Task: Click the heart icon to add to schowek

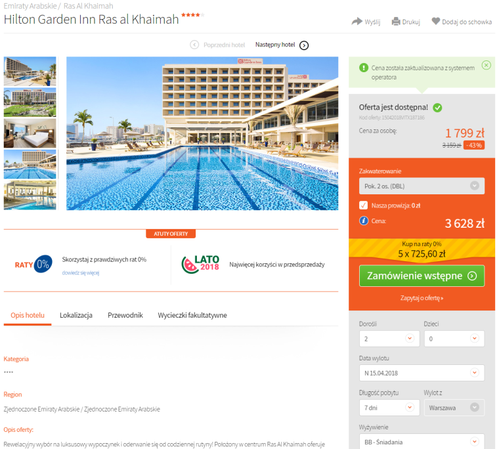Action: pos(435,21)
